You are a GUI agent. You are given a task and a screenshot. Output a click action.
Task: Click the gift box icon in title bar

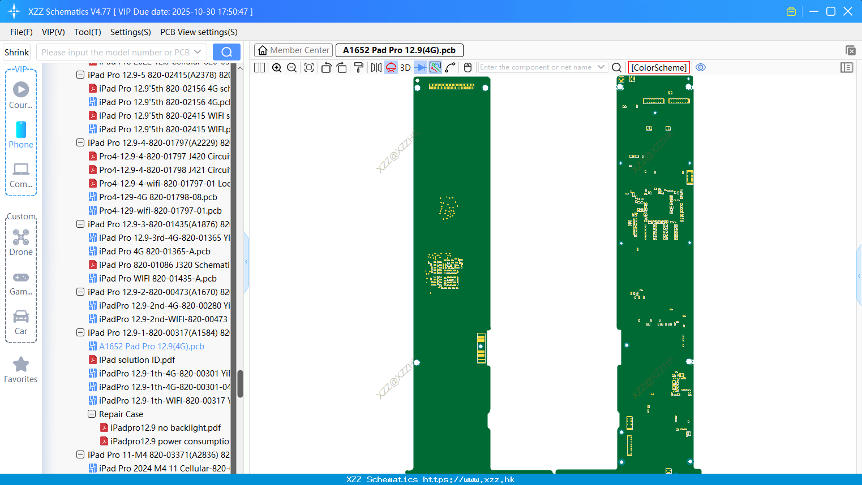pos(791,11)
